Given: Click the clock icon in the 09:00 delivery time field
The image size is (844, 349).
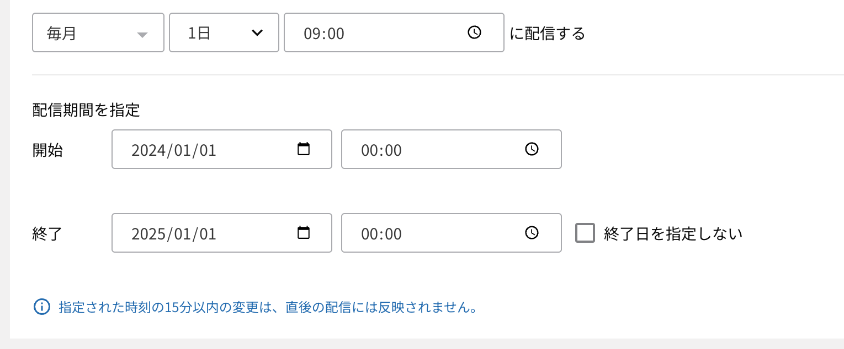Looking at the screenshot, I should pos(474,32).
